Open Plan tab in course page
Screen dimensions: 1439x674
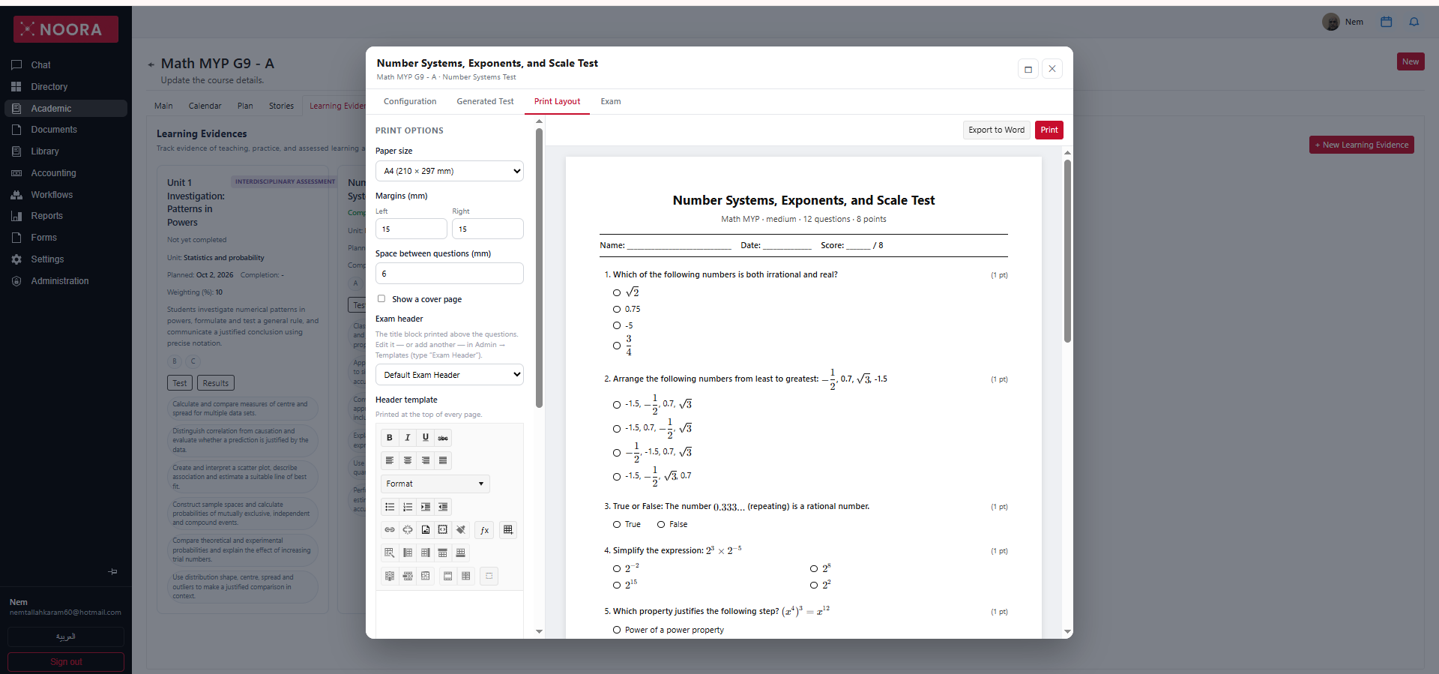pyautogui.click(x=245, y=106)
